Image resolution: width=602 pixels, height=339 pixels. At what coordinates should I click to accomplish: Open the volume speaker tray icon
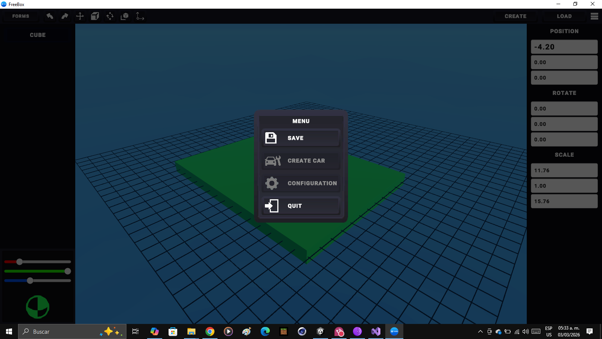coord(526,331)
